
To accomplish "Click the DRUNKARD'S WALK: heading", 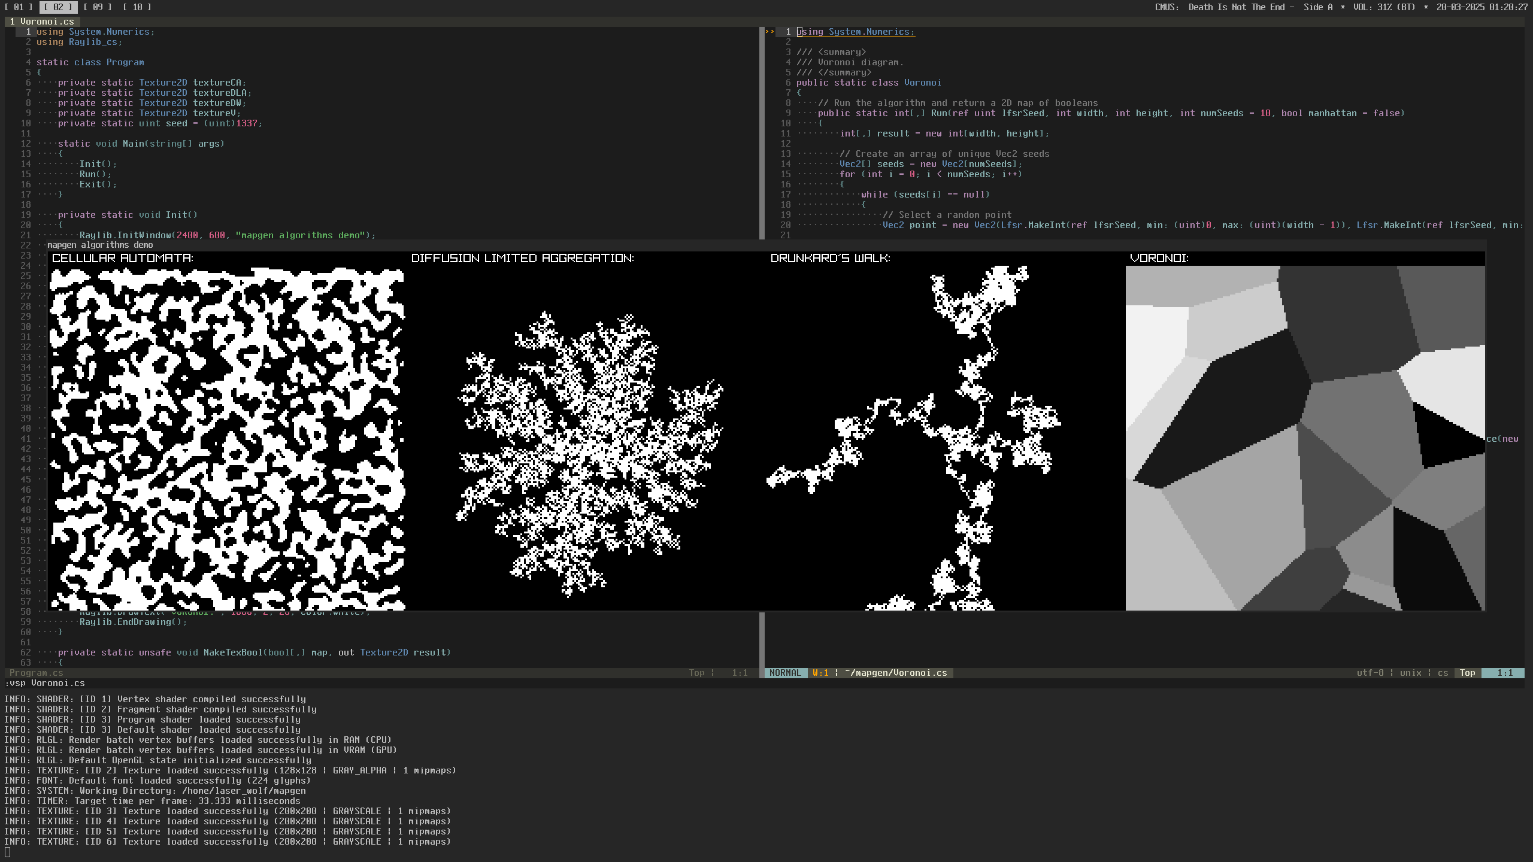I will [x=831, y=258].
